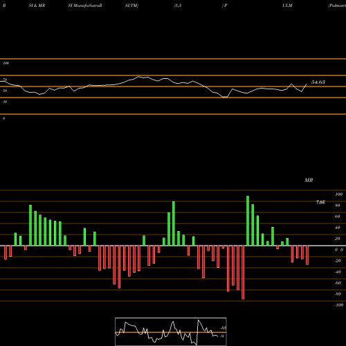Image resolution: width=346 pixels, height=346 pixels.
Task: Click the 30 level label on RSI axis
Action: (x=5, y=102)
